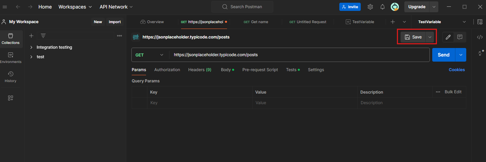The width and height of the screenshot is (486, 162).
Task: Go back using the left arrow
Action: pyautogui.click(x=18, y=7)
